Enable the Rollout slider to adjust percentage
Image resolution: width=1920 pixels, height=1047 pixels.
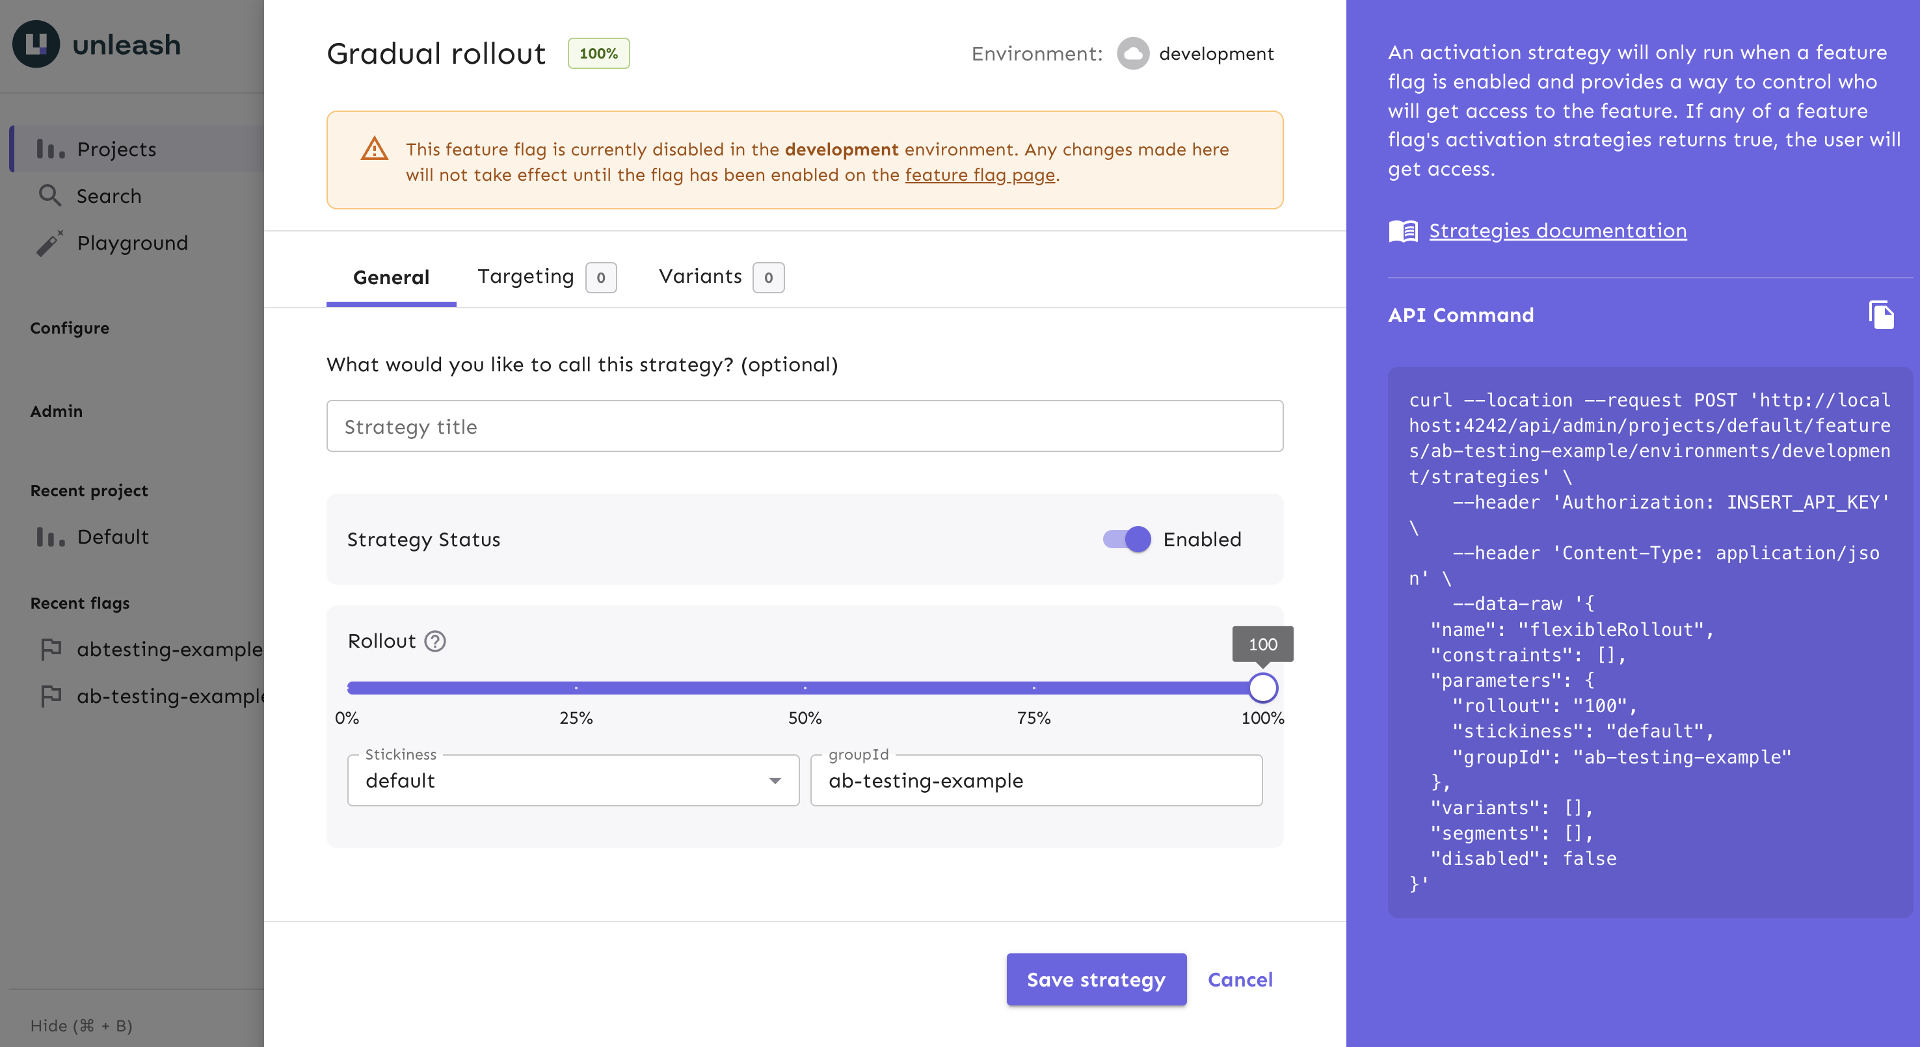pyautogui.click(x=1262, y=686)
